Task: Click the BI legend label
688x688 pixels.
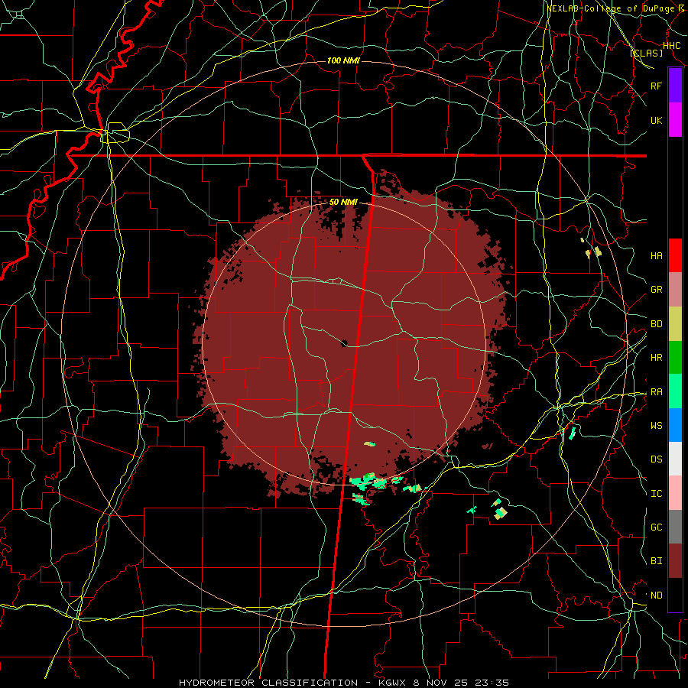Action: tap(656, 561)
